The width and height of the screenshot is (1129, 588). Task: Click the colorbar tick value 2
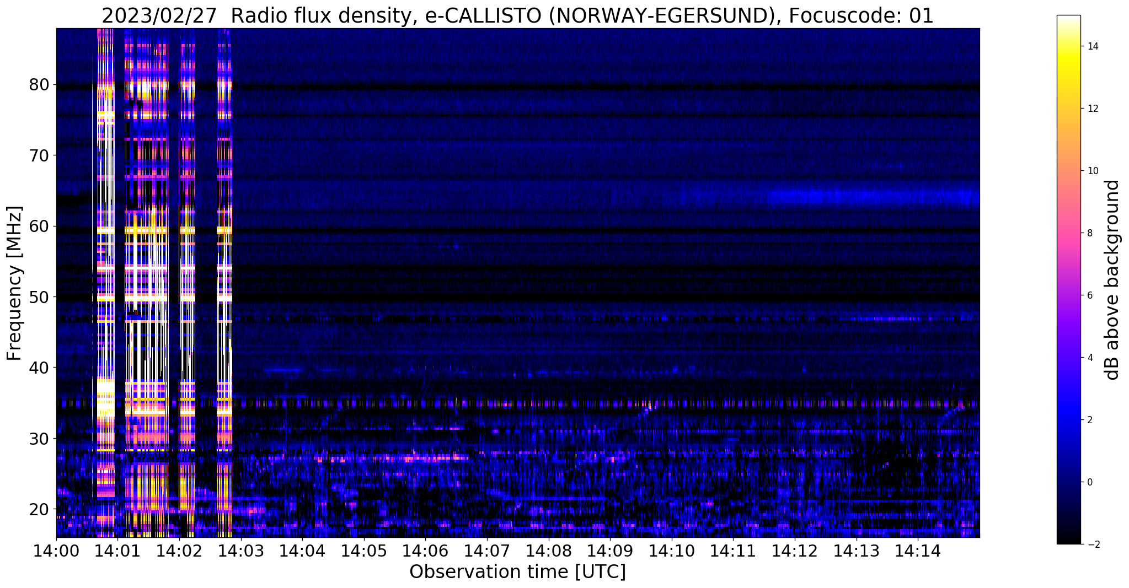pos(1090,420)
